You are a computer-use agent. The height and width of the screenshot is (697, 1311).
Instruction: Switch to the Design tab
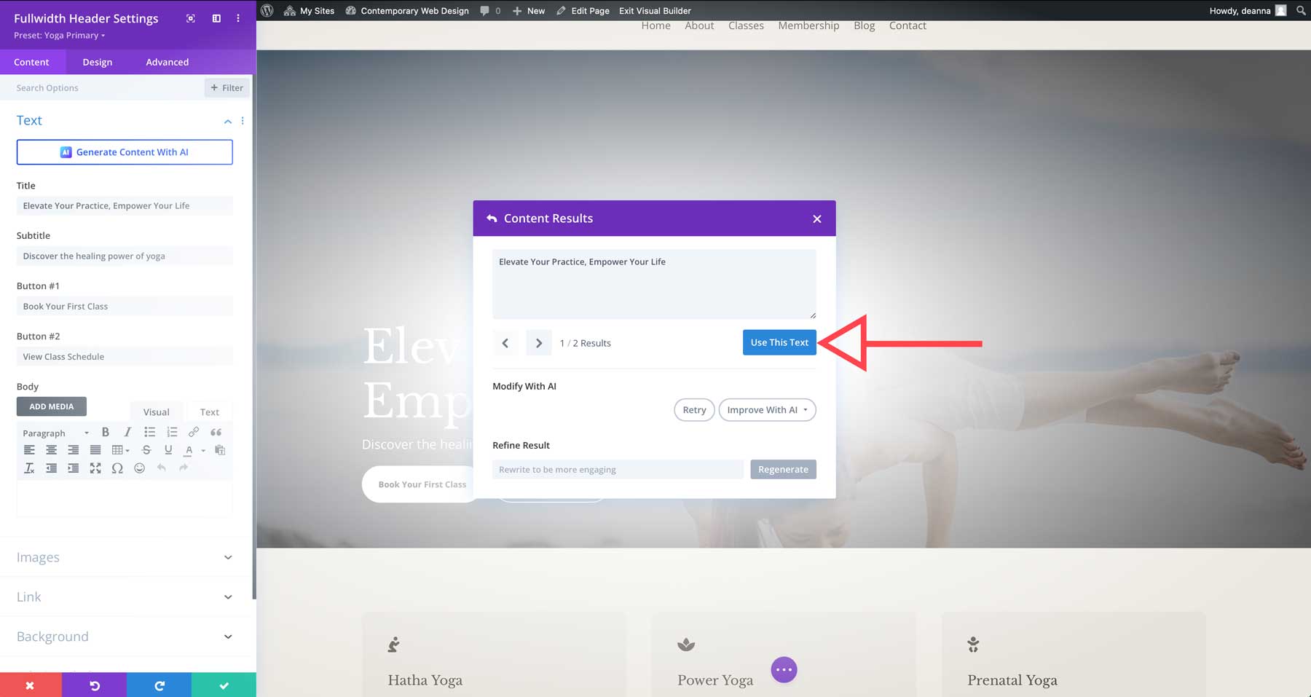(x=97, y=62)
